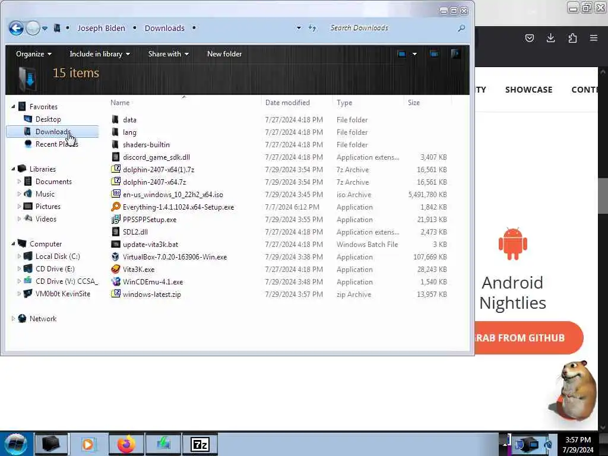
Task: Open the recent locations dropdown arrow
Action: click(45, 28)
